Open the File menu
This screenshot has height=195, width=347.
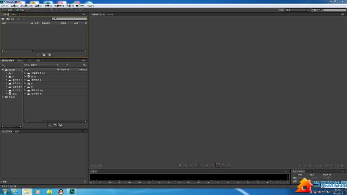[4, 6]
